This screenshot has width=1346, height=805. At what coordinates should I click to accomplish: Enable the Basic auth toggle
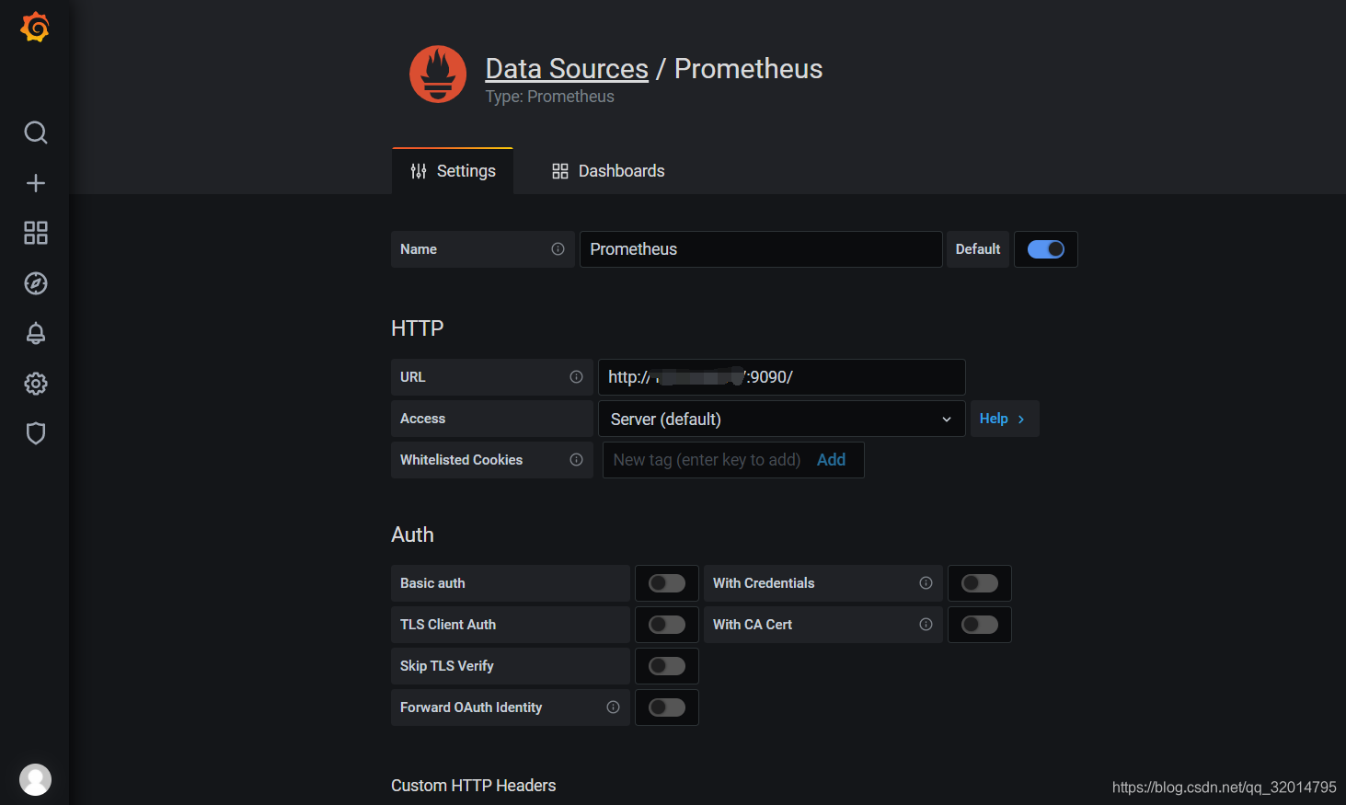point(666,583)
